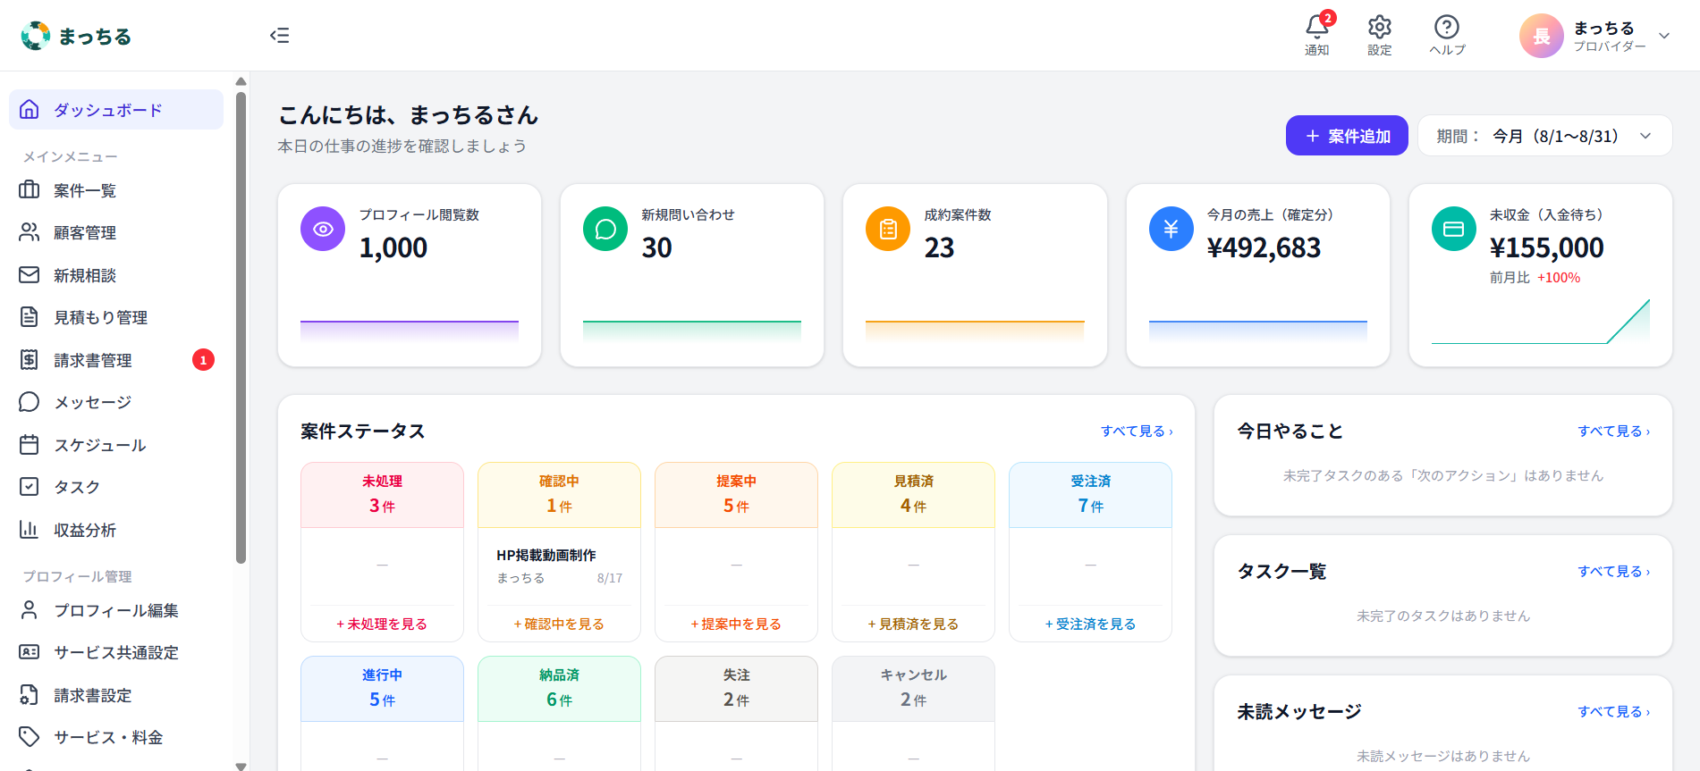
Task: Open 見積もり管理 menu item
Action: tap(116, 317)
